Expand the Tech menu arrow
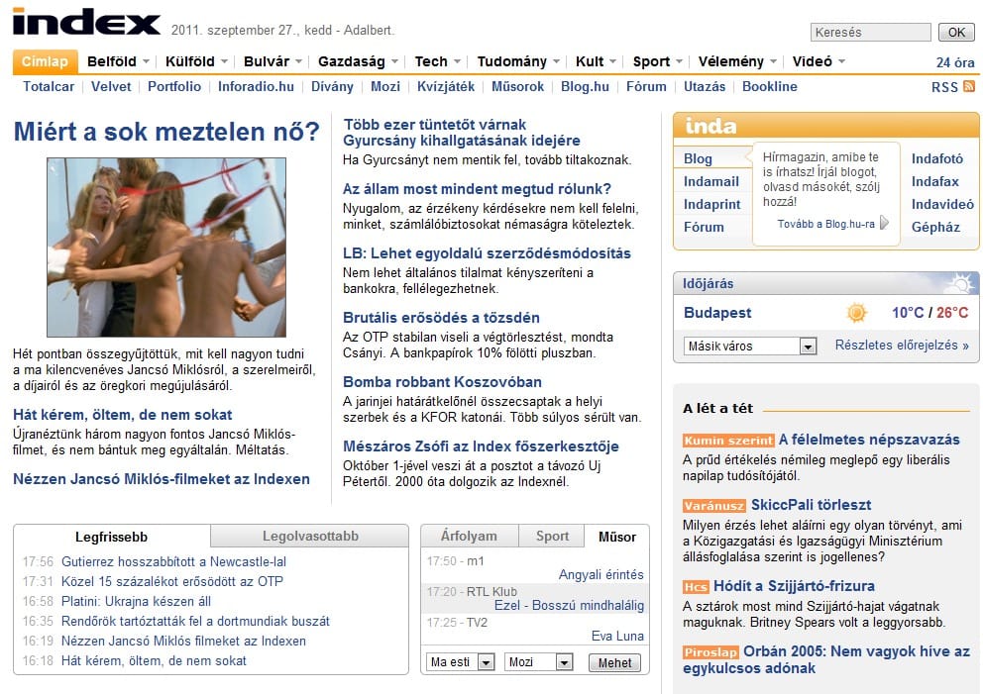 pos(457,61)
